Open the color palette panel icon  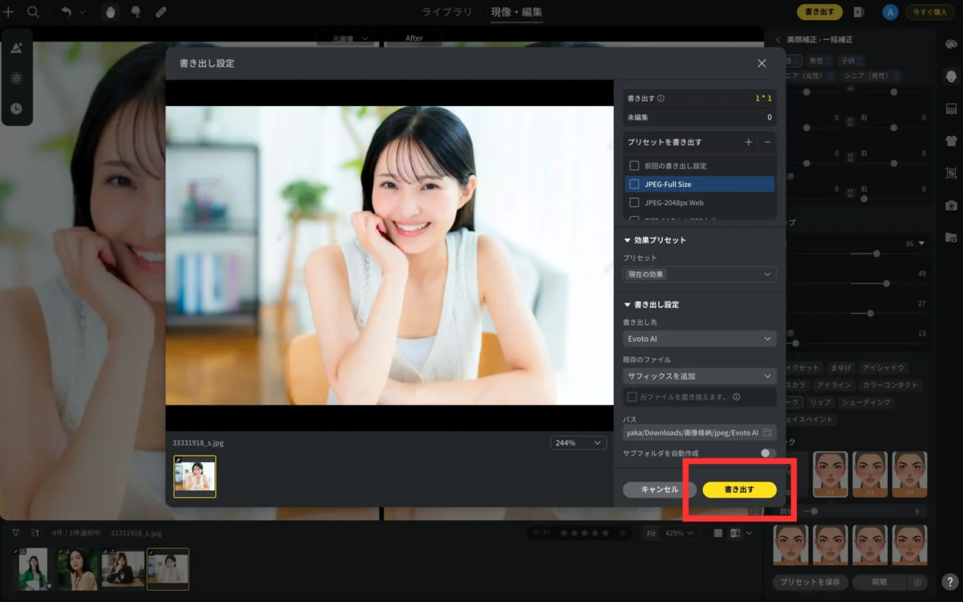pyautogui.click(x=951, y=45)
